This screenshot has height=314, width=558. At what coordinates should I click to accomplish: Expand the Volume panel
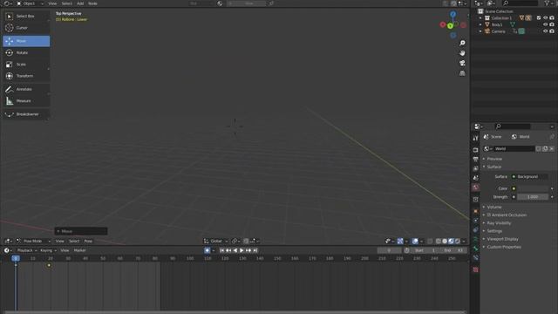pyautogui.click(x=494, y=207)
